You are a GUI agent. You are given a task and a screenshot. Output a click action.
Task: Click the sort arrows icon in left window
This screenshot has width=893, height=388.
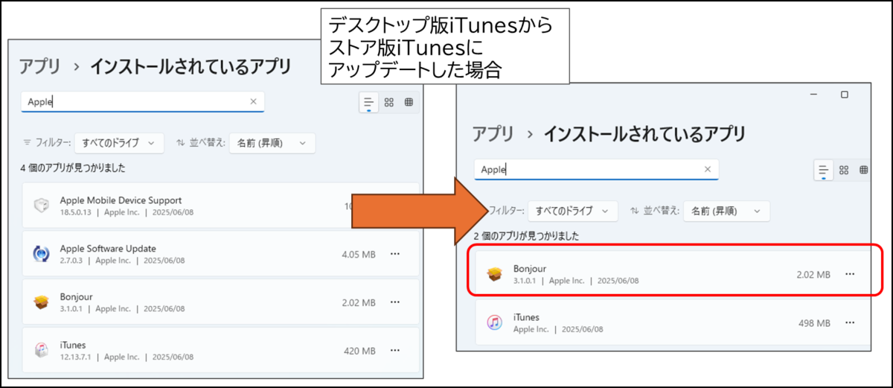click(180, 142)
